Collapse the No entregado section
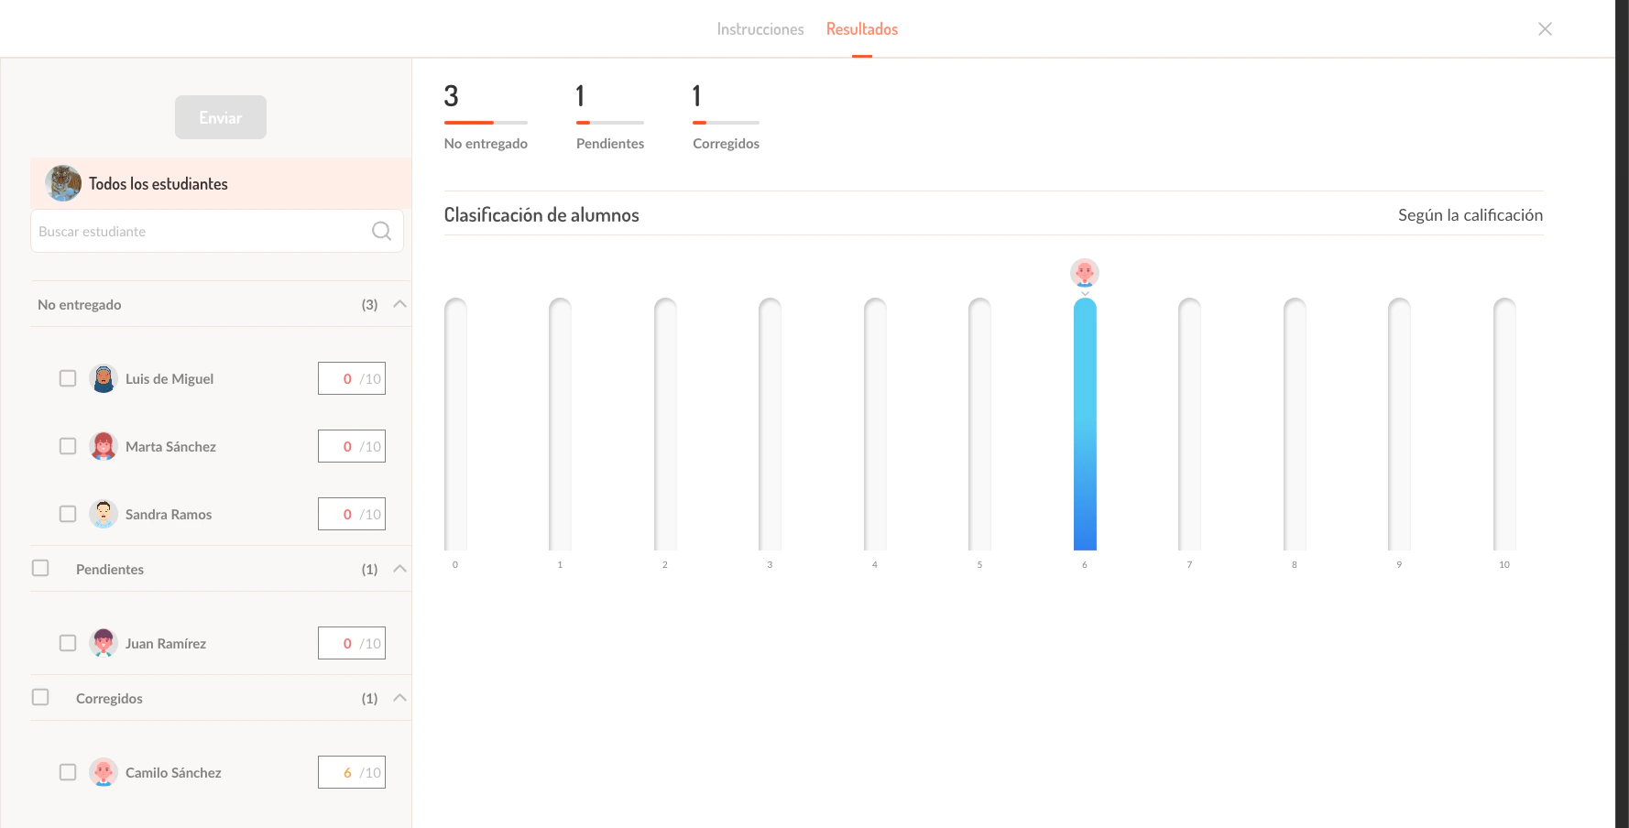The width and height of the screenshot is (1629, 828). pos(399,304)
